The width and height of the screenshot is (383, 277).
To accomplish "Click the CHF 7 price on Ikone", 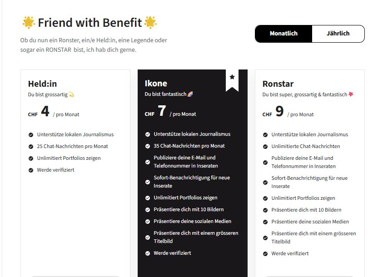I will [162, 111].
